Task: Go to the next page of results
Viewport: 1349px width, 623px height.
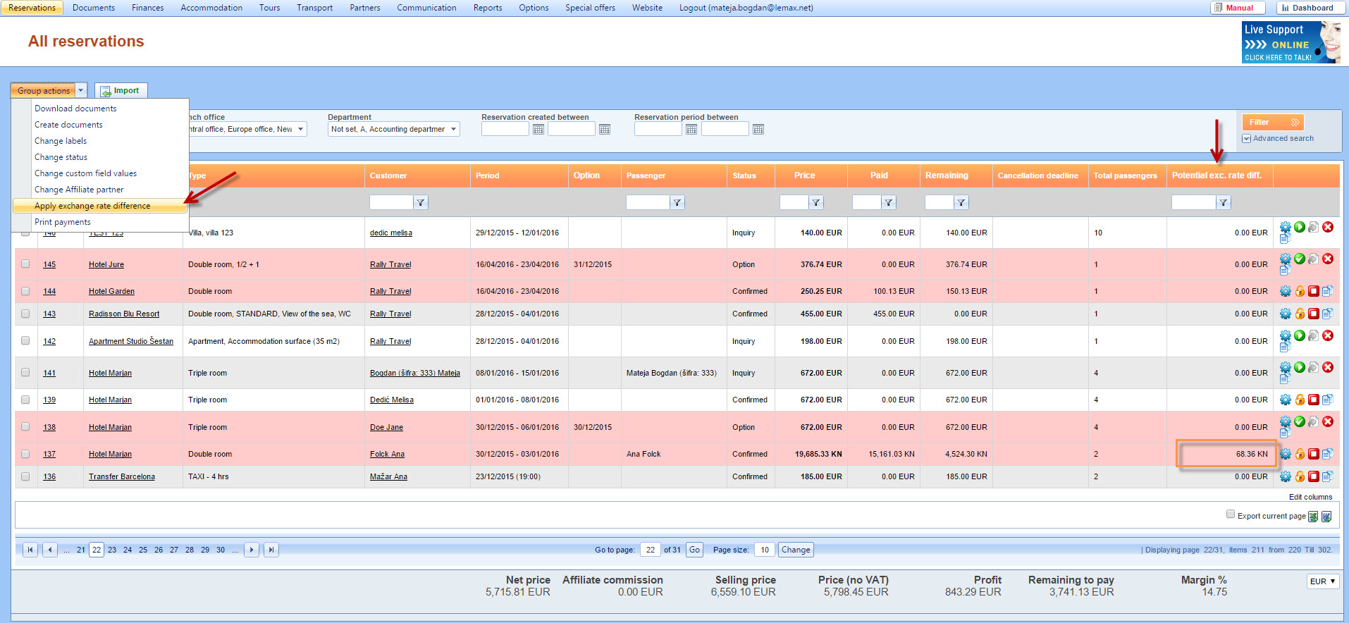Action: click(x=252, y=550)
